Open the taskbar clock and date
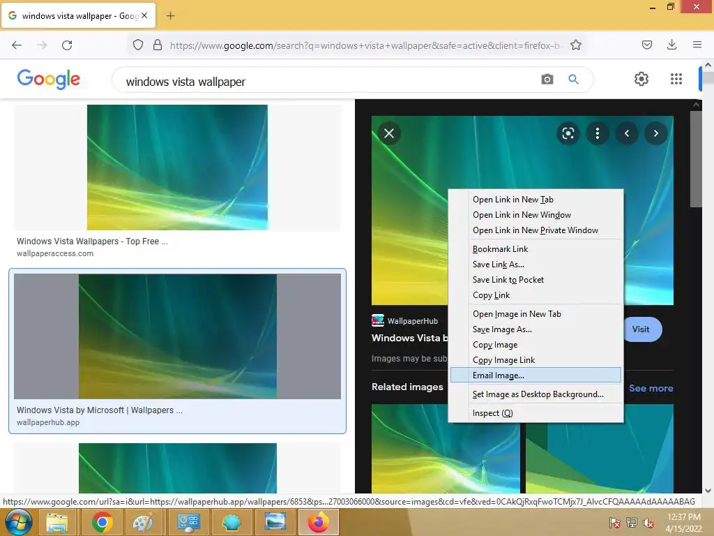714x536 pixels. 683,522
